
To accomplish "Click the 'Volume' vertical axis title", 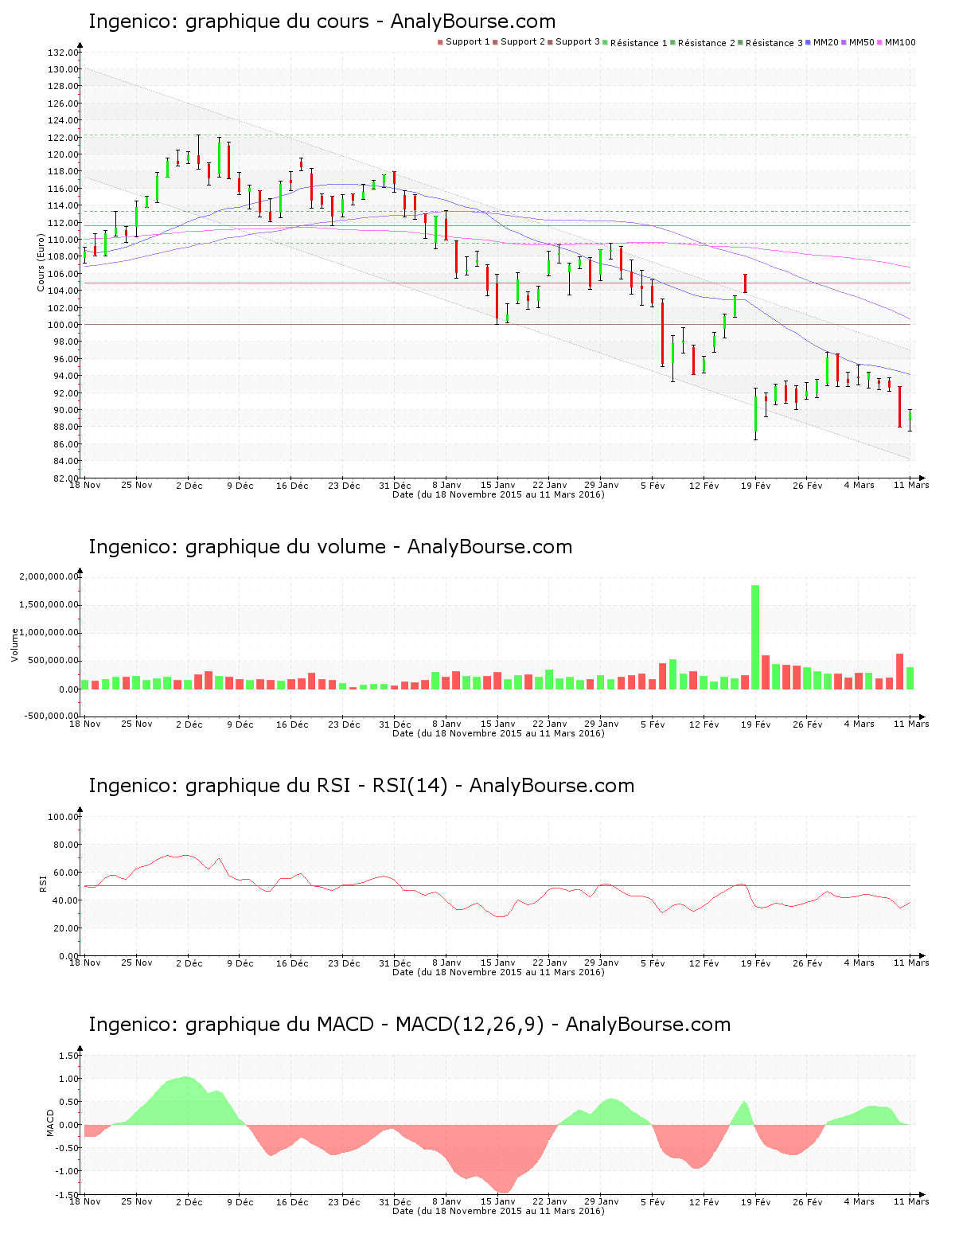I will [14, 645].
